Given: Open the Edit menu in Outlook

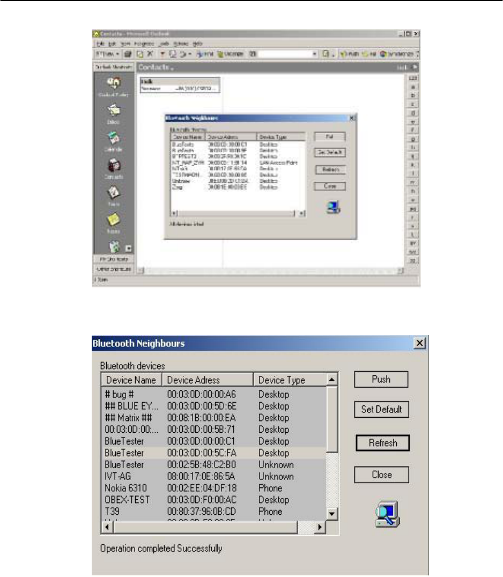Looking at the screenshot, I should (112, 44).
